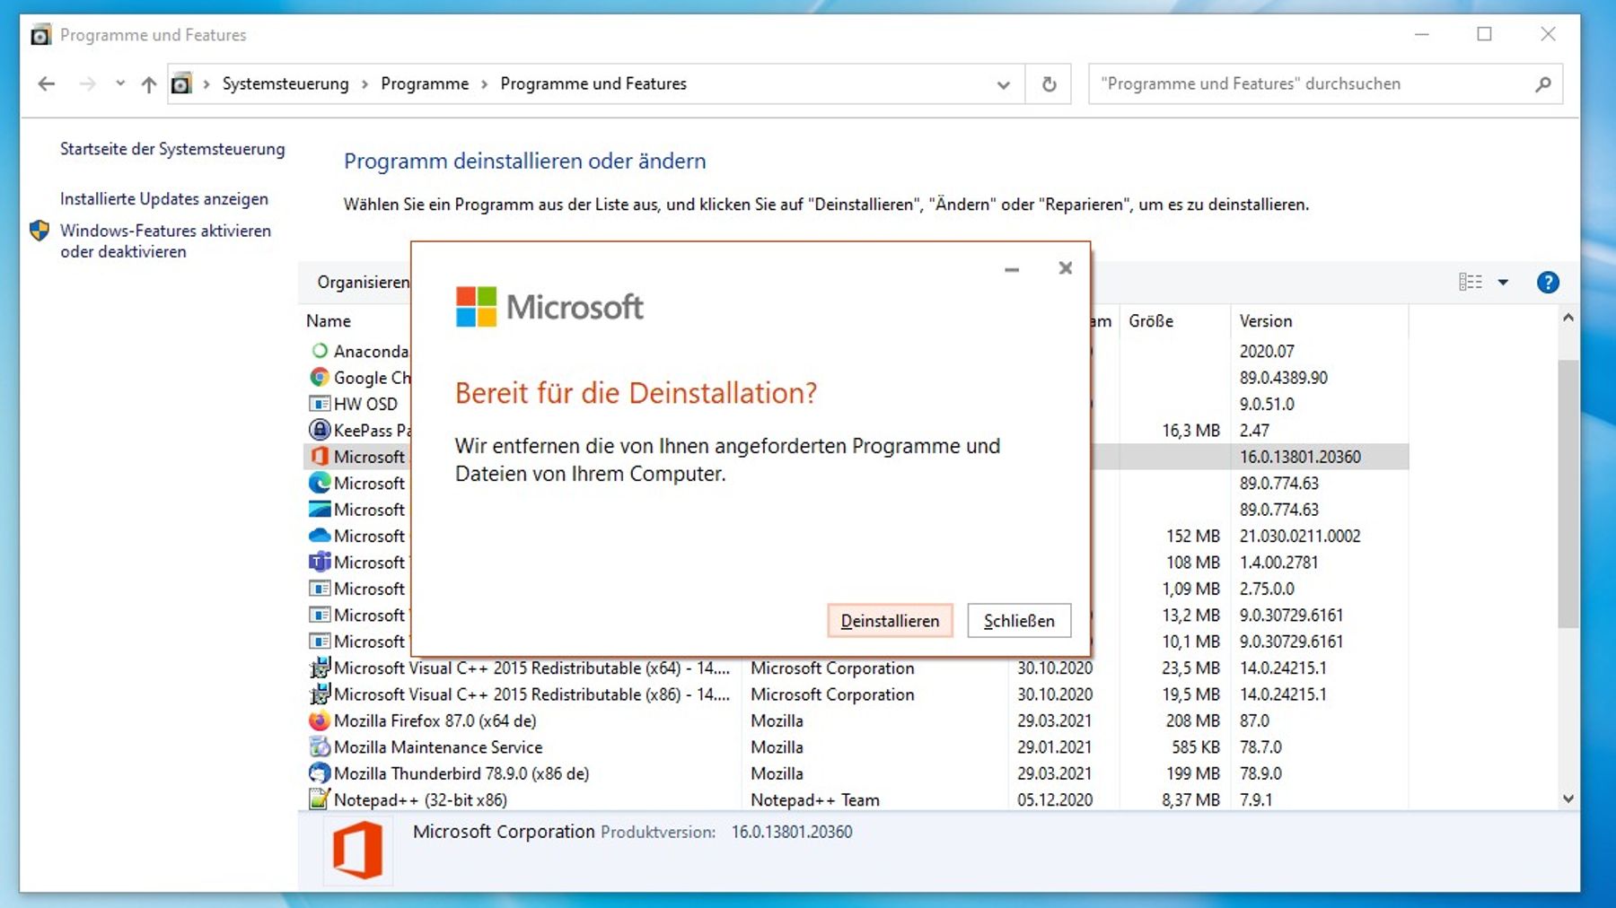Click the forward navigation arrow

tap(87, 84)
